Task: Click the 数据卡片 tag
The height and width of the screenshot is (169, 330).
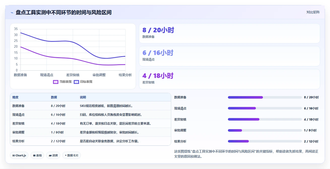Action: coord(72,155)
